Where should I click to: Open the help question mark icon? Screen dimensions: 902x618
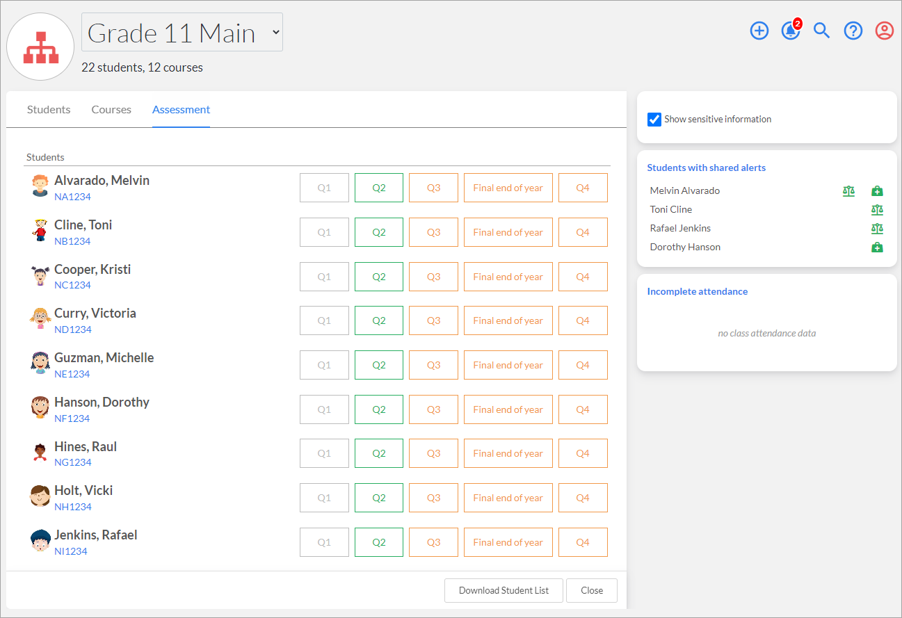click(x=853, y=31)
